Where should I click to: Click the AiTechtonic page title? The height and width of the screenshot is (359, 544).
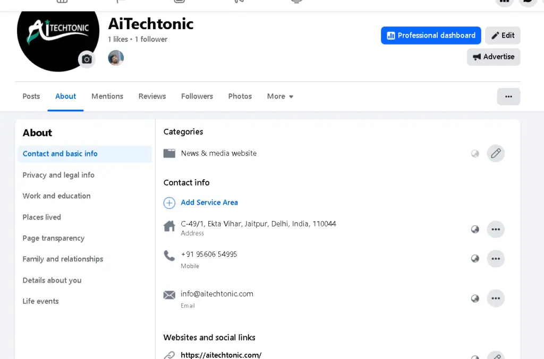[150, 23]
